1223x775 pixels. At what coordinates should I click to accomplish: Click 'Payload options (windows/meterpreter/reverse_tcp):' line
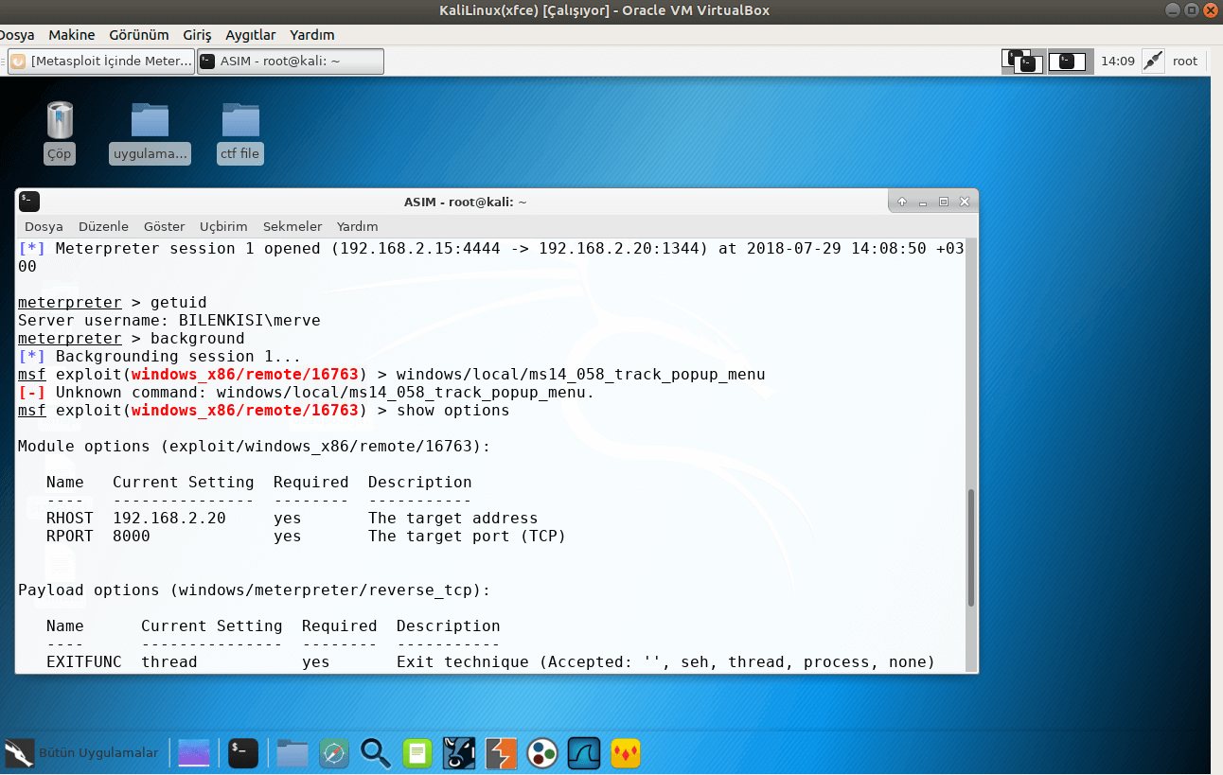(254, 590)
